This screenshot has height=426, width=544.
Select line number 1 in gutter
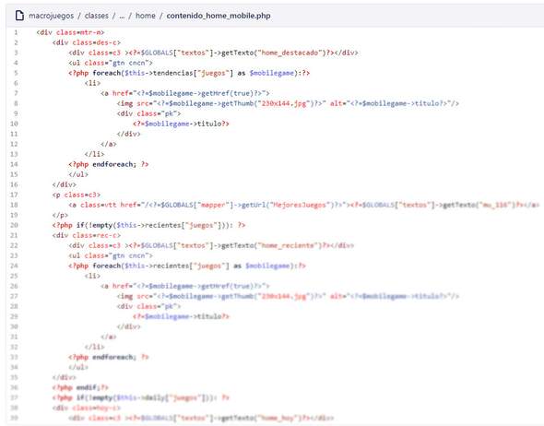click(16, 32)
